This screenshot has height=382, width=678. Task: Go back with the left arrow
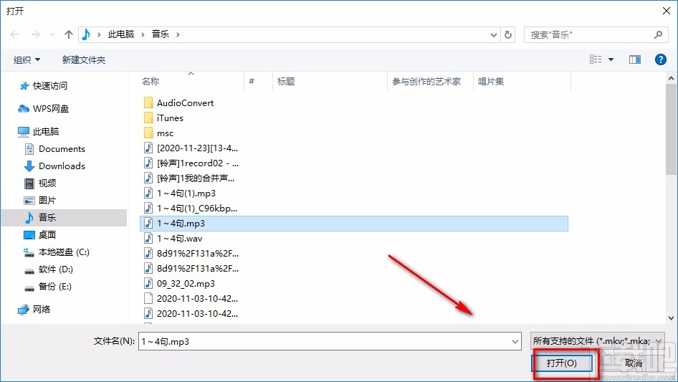15,34
